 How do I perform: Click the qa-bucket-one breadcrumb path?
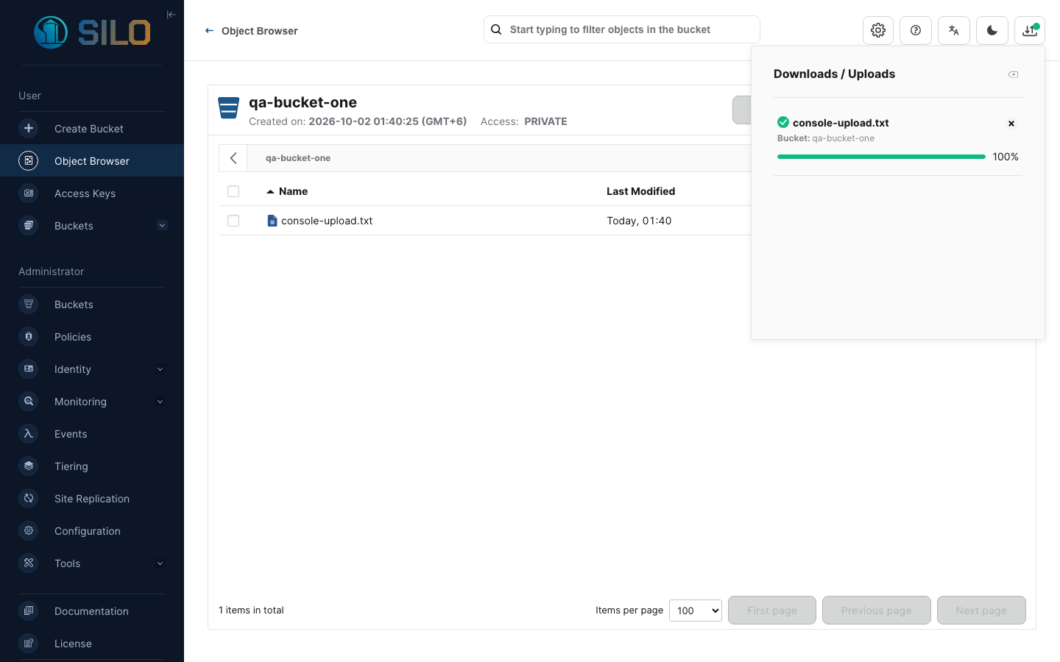298,158
